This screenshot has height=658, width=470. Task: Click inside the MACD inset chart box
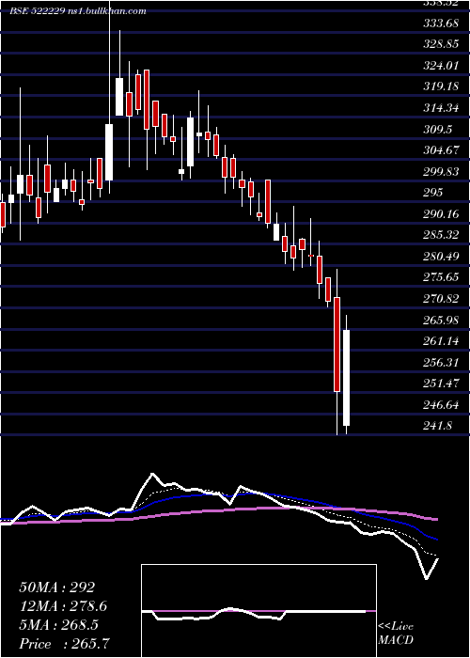coord(258,611)
